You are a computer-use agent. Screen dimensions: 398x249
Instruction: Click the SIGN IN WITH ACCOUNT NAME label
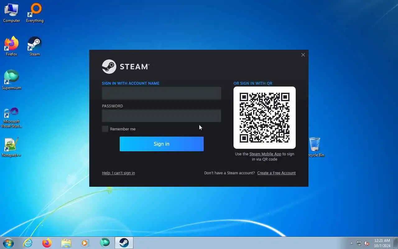(x=131, y=83)
